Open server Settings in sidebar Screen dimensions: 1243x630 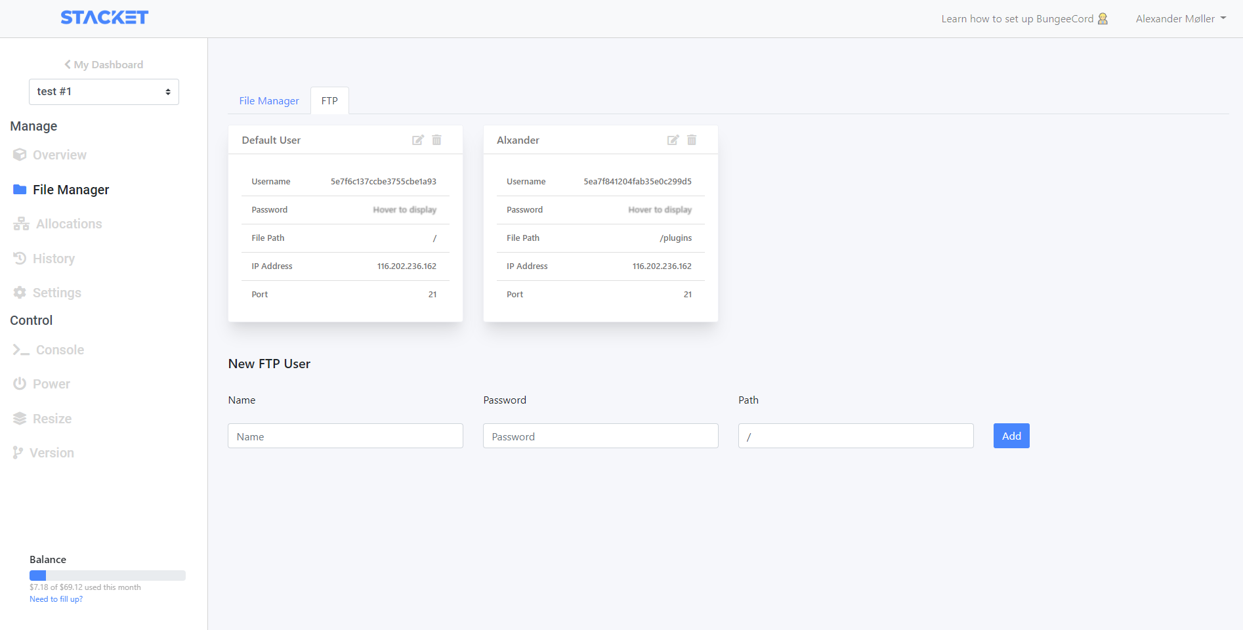56,293
